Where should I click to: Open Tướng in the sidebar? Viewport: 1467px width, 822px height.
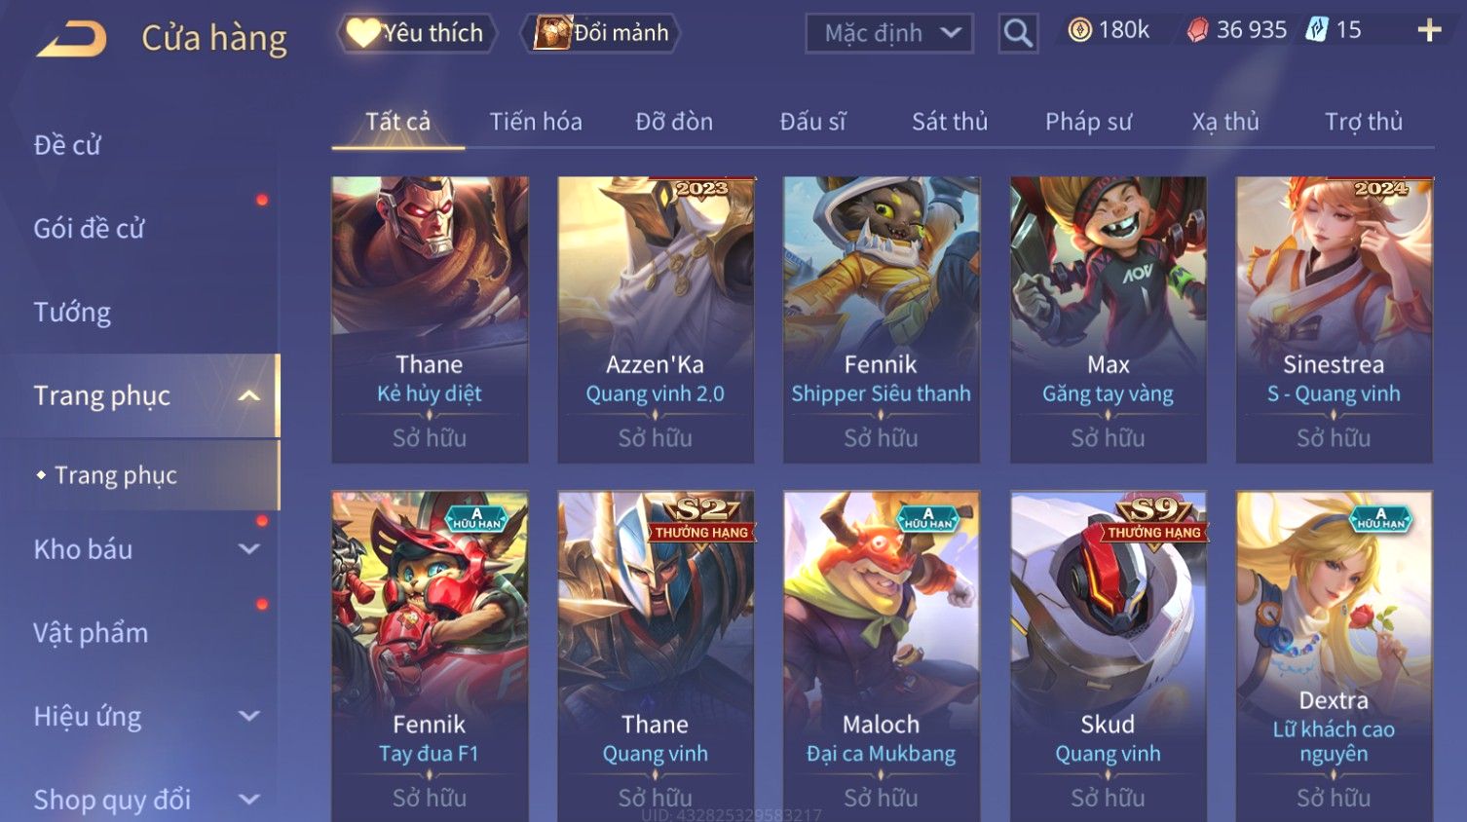(72, 313)
